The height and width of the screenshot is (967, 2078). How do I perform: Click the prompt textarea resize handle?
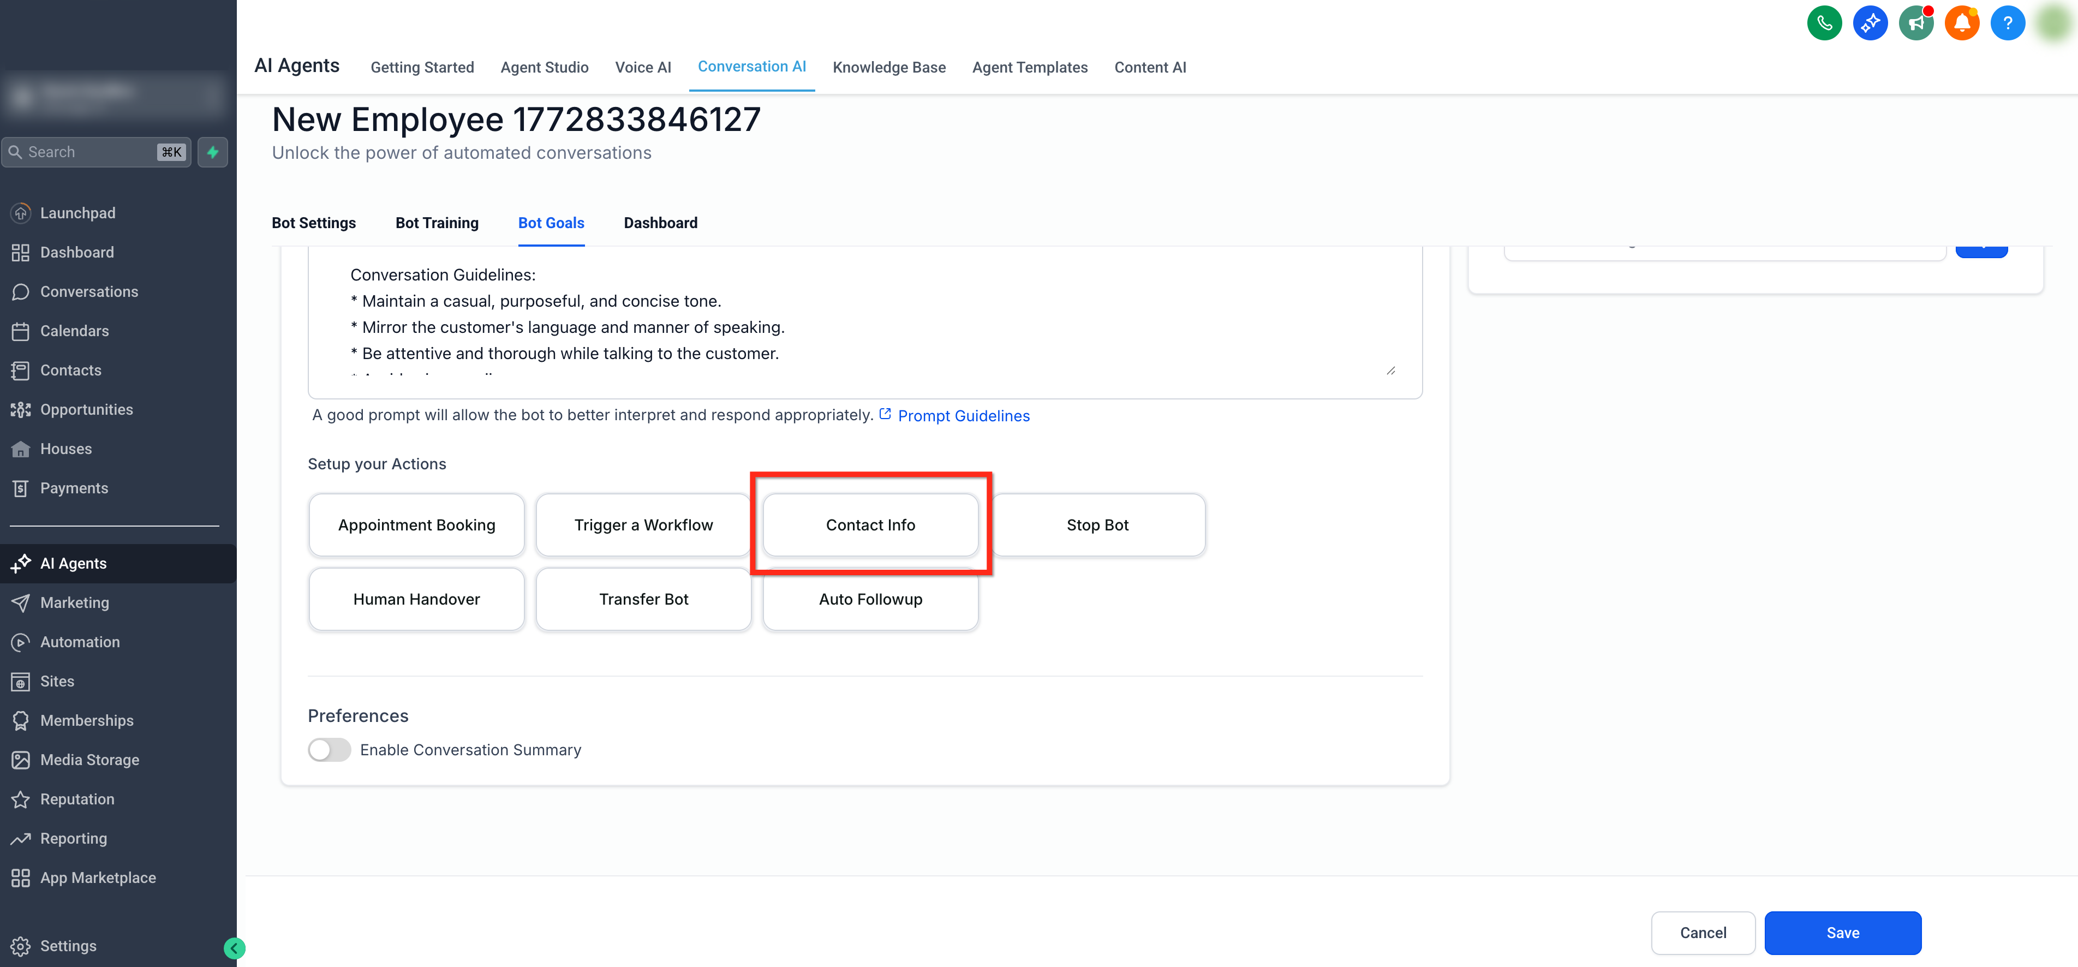click(x=1391, y=371)
